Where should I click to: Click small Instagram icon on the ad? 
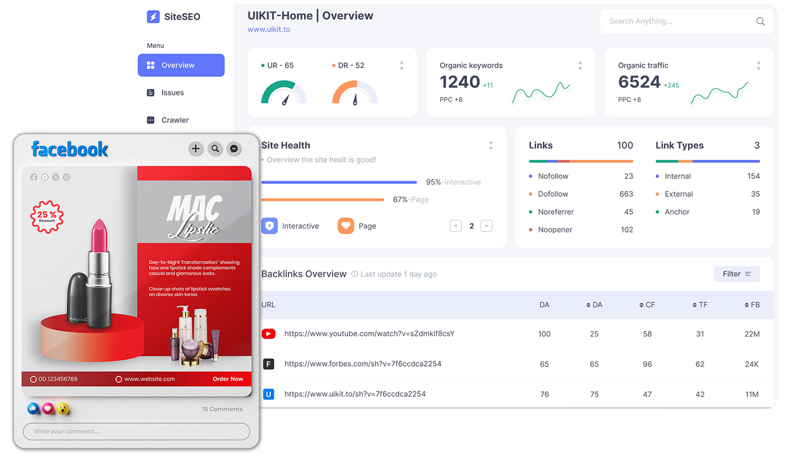[x=66, y=177]
